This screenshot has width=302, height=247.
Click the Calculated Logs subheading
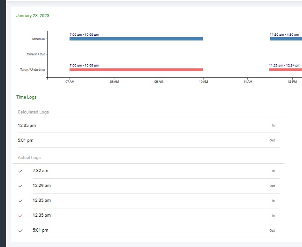[33, 112]
